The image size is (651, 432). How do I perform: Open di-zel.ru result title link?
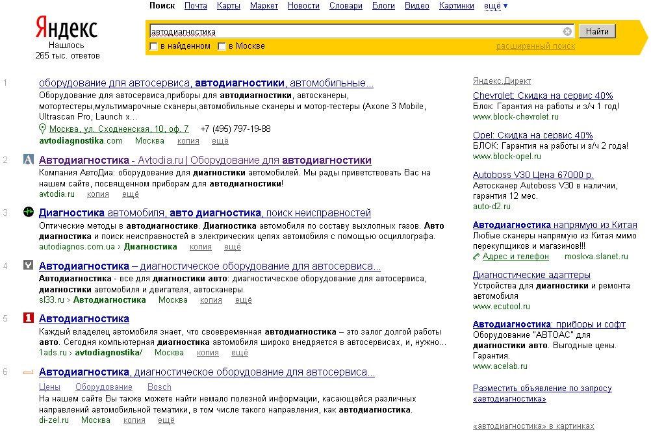pyautogui.click(x=207, y=372)
